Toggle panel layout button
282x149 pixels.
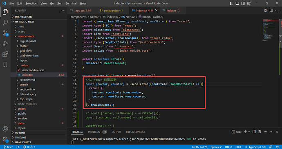237,3
